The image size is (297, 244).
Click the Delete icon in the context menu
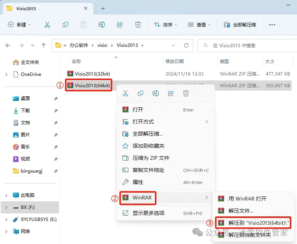coord(186,93)
